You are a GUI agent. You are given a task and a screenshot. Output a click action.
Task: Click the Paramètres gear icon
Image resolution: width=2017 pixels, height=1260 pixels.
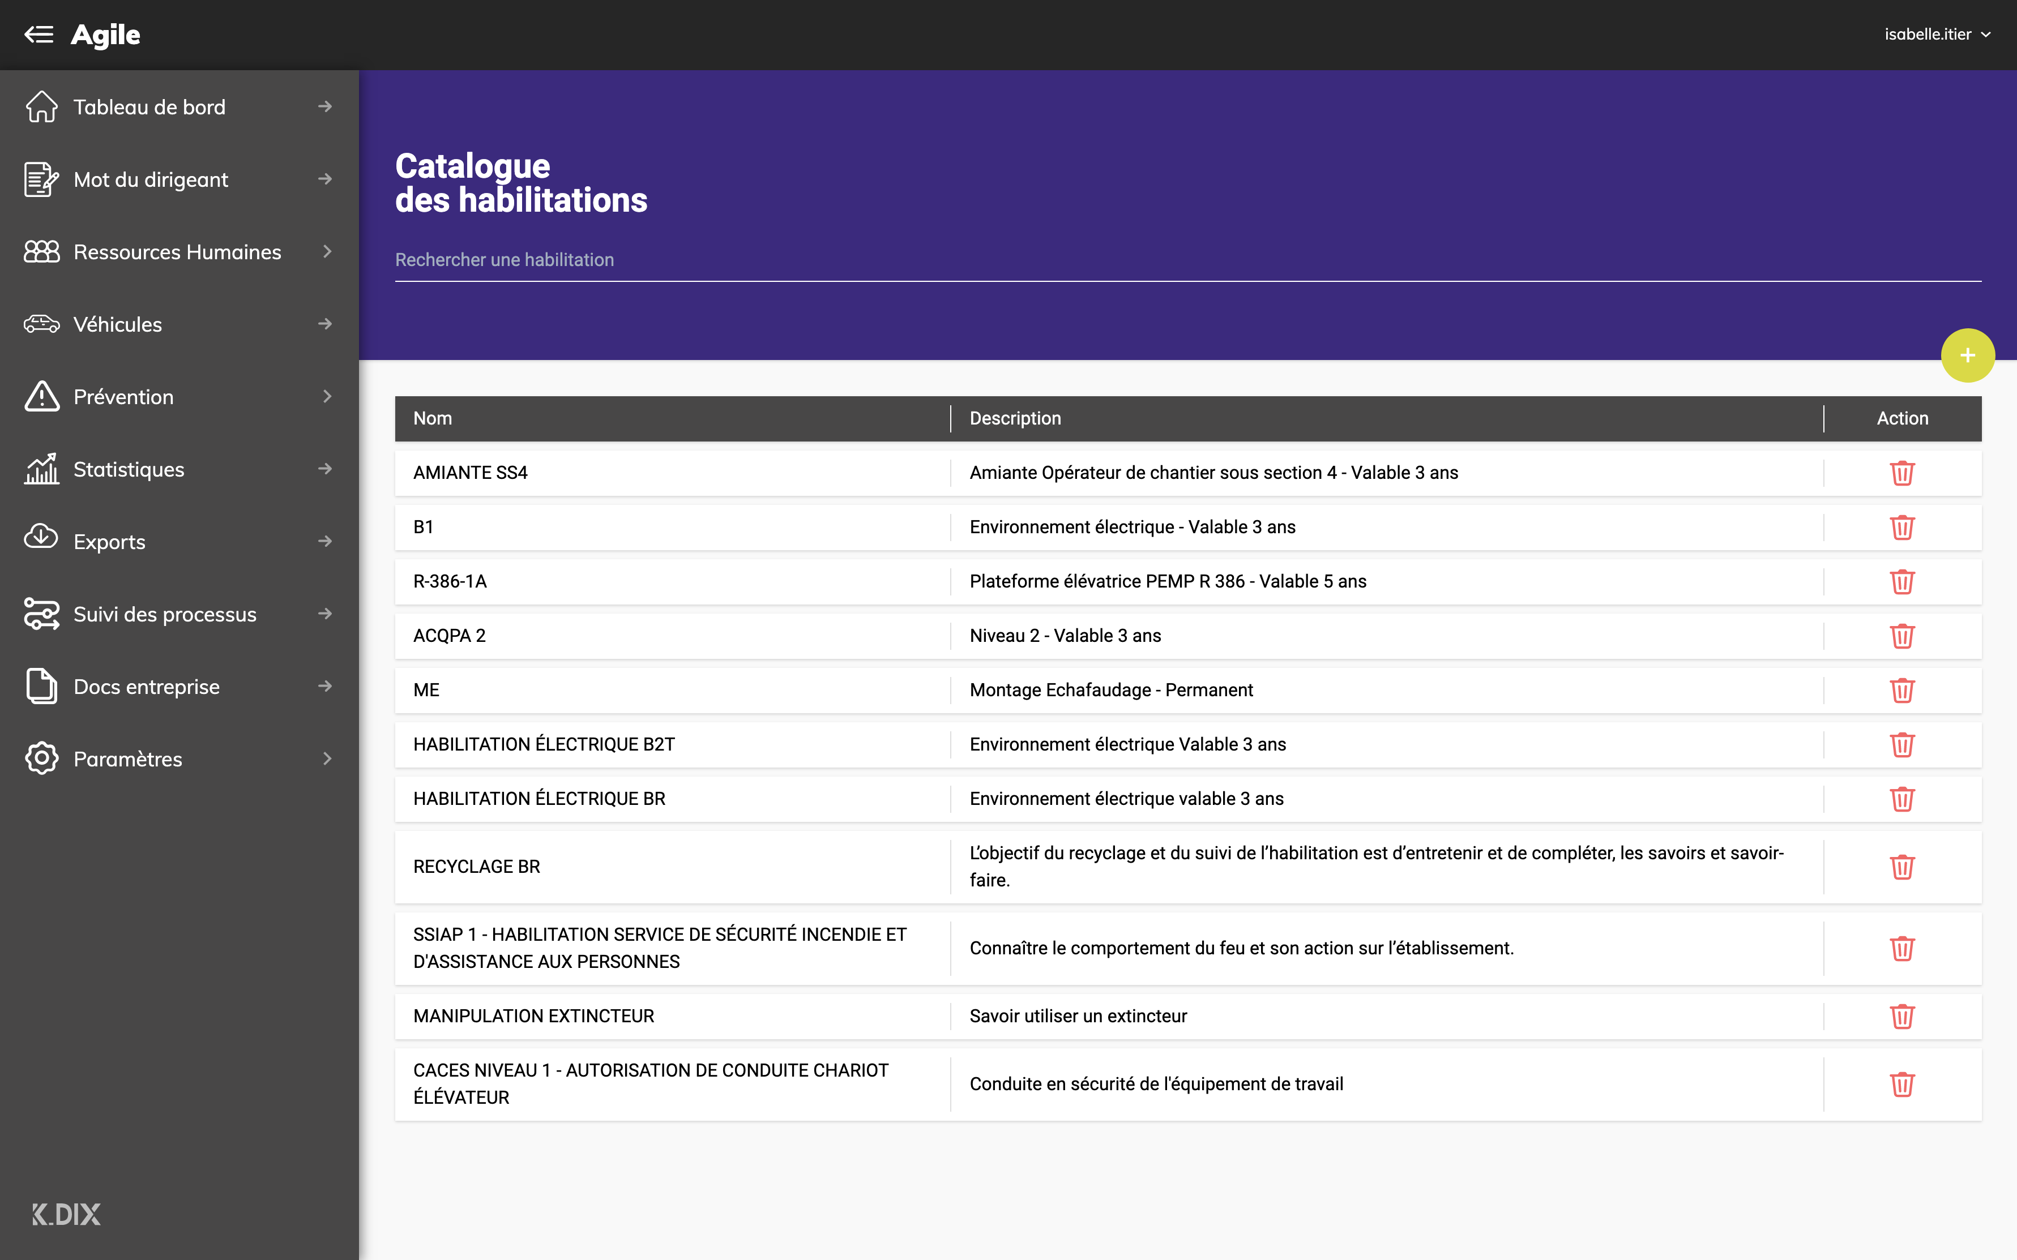coord(42,759)
